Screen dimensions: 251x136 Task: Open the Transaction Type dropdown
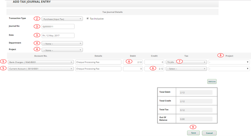(x=62, y=19)
